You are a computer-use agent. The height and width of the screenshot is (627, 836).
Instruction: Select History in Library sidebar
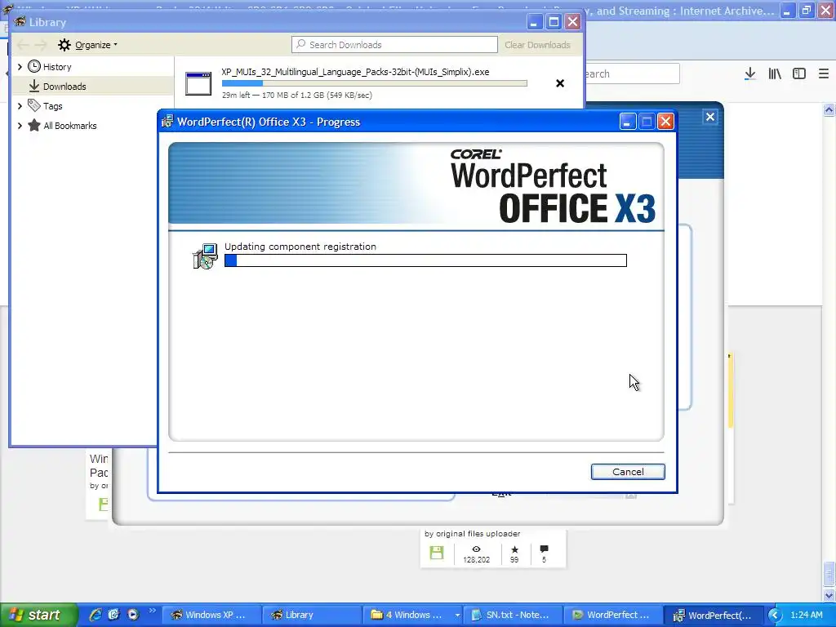pyautogui.click(x=57, y=67)
